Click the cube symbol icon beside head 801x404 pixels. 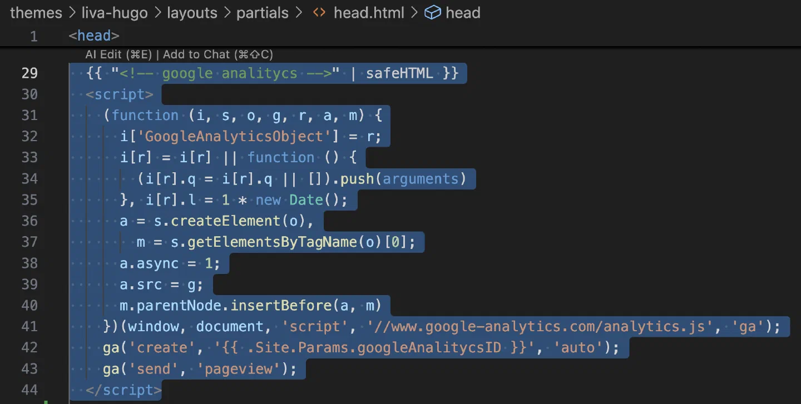432,13
